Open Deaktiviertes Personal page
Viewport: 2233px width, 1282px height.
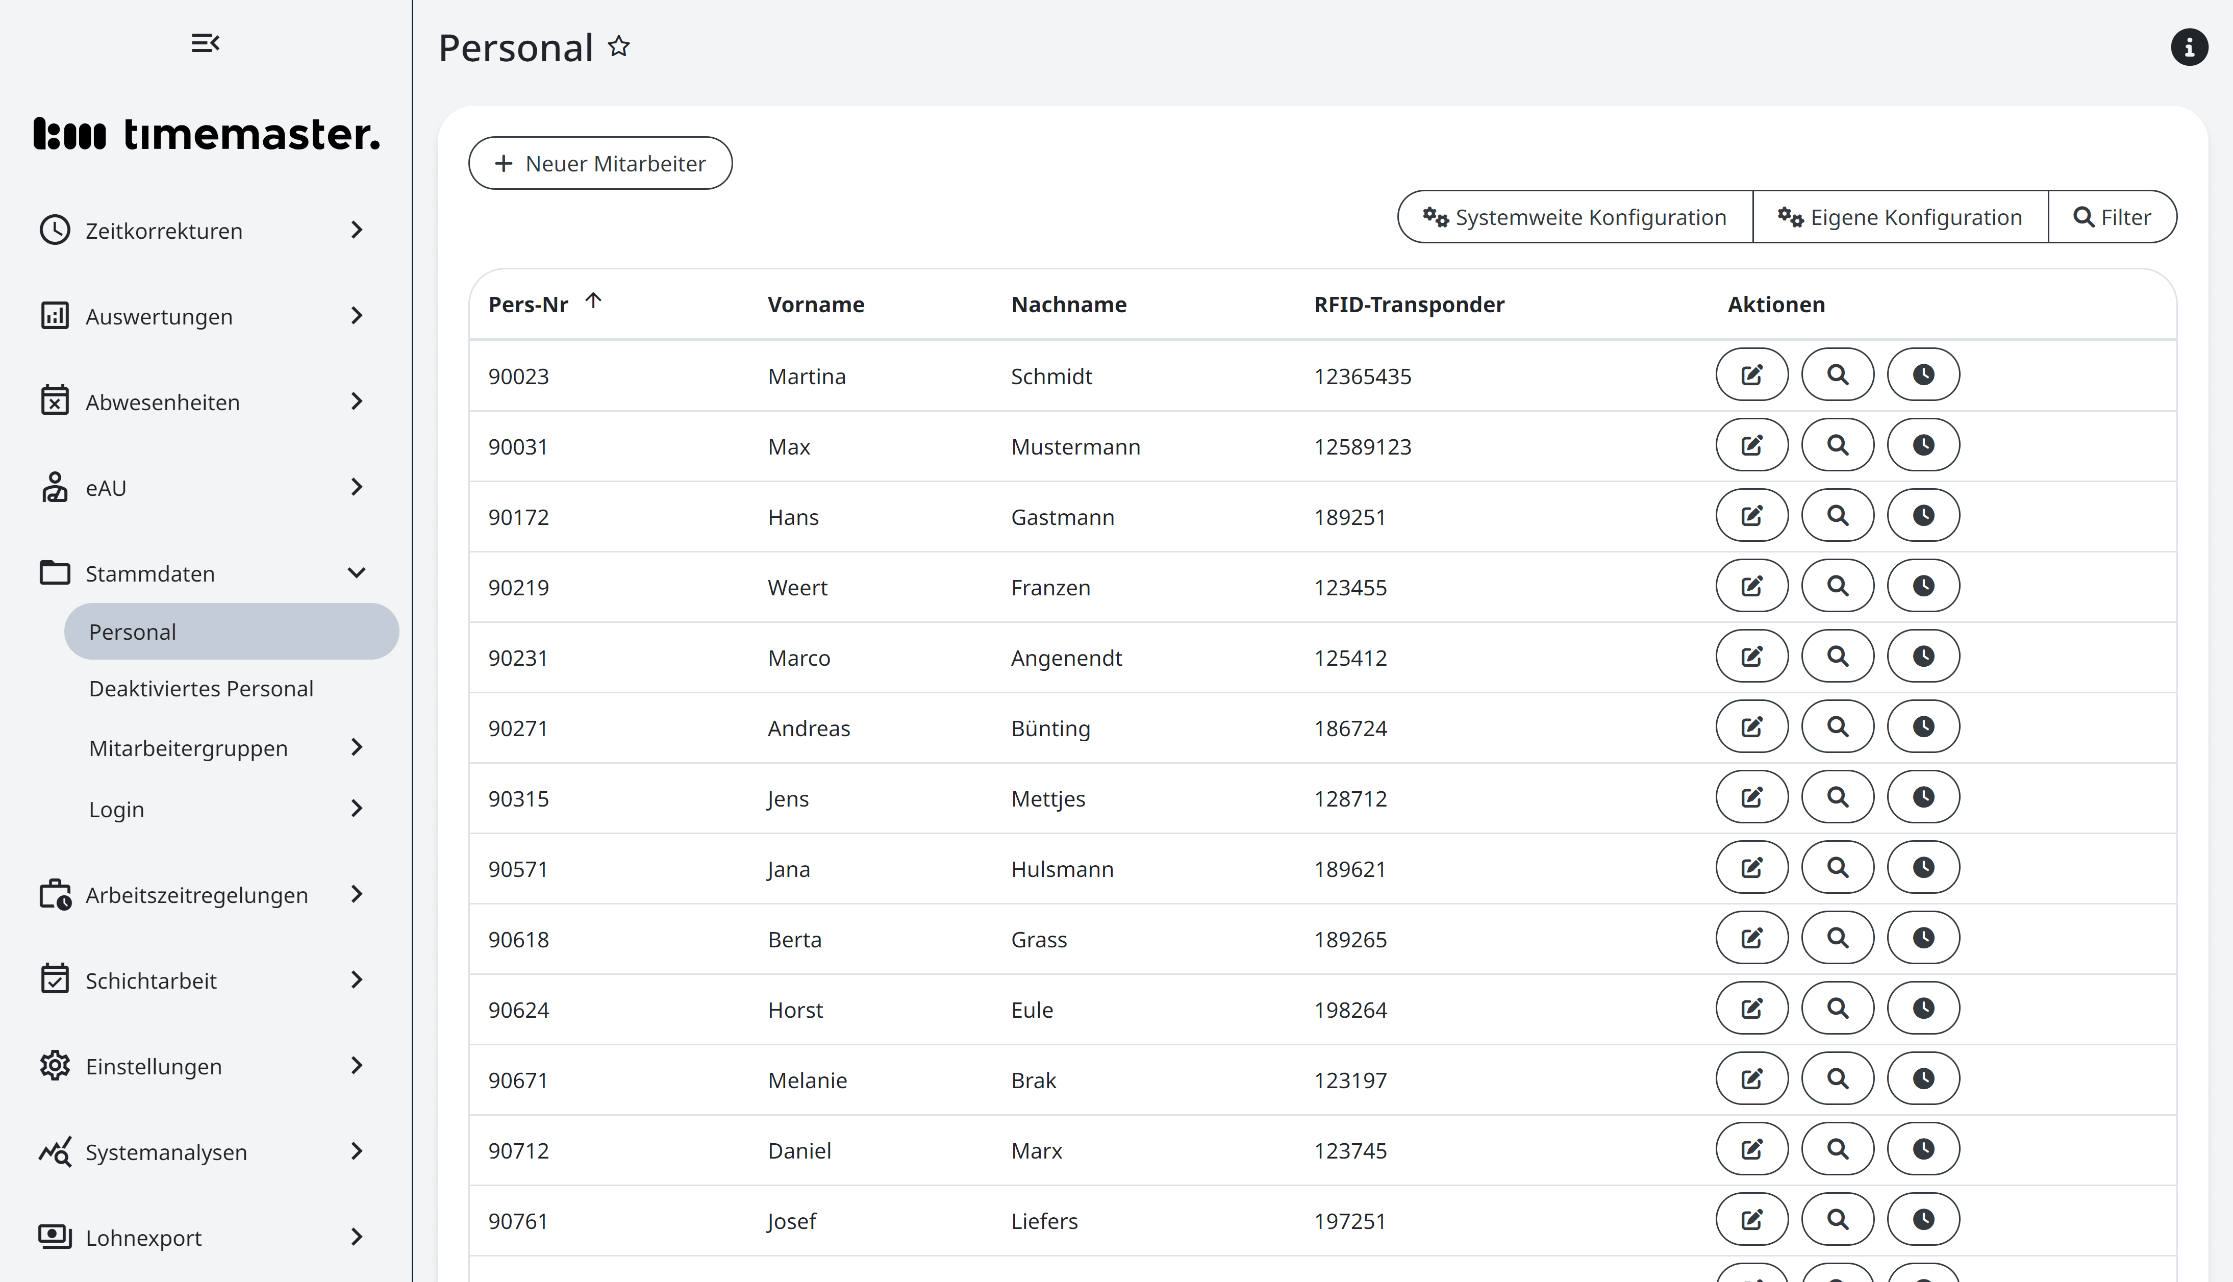(x=201, y=689)
